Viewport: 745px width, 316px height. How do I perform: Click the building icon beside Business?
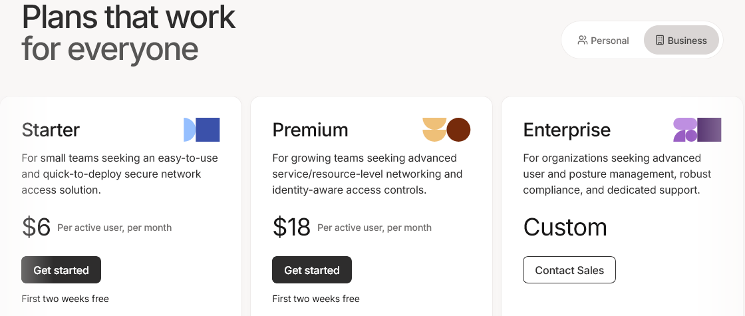click(659, 41)
